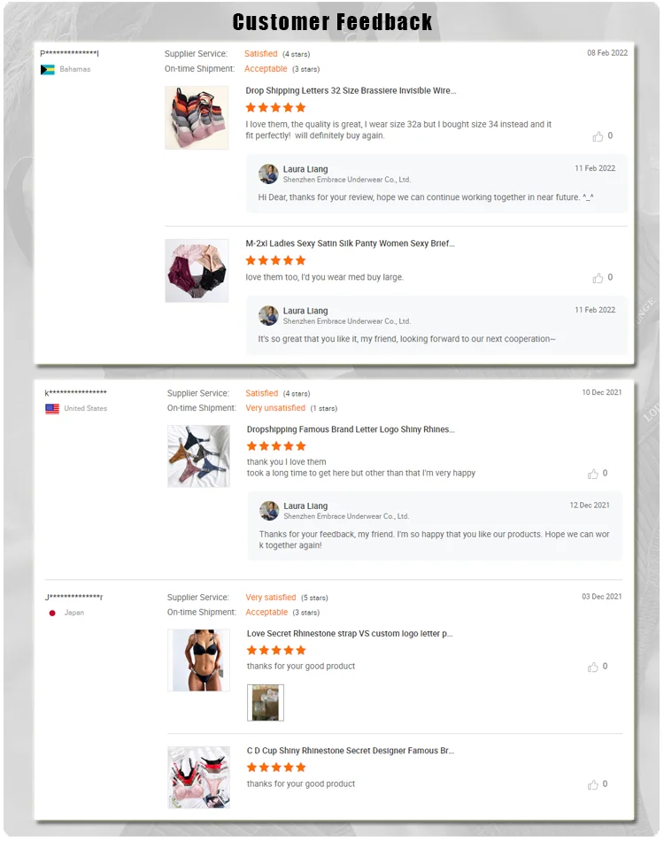Viewport: 664px width, 841px height.
Task: Open the colorful bras product thumbnail
Action: [197, 118]
